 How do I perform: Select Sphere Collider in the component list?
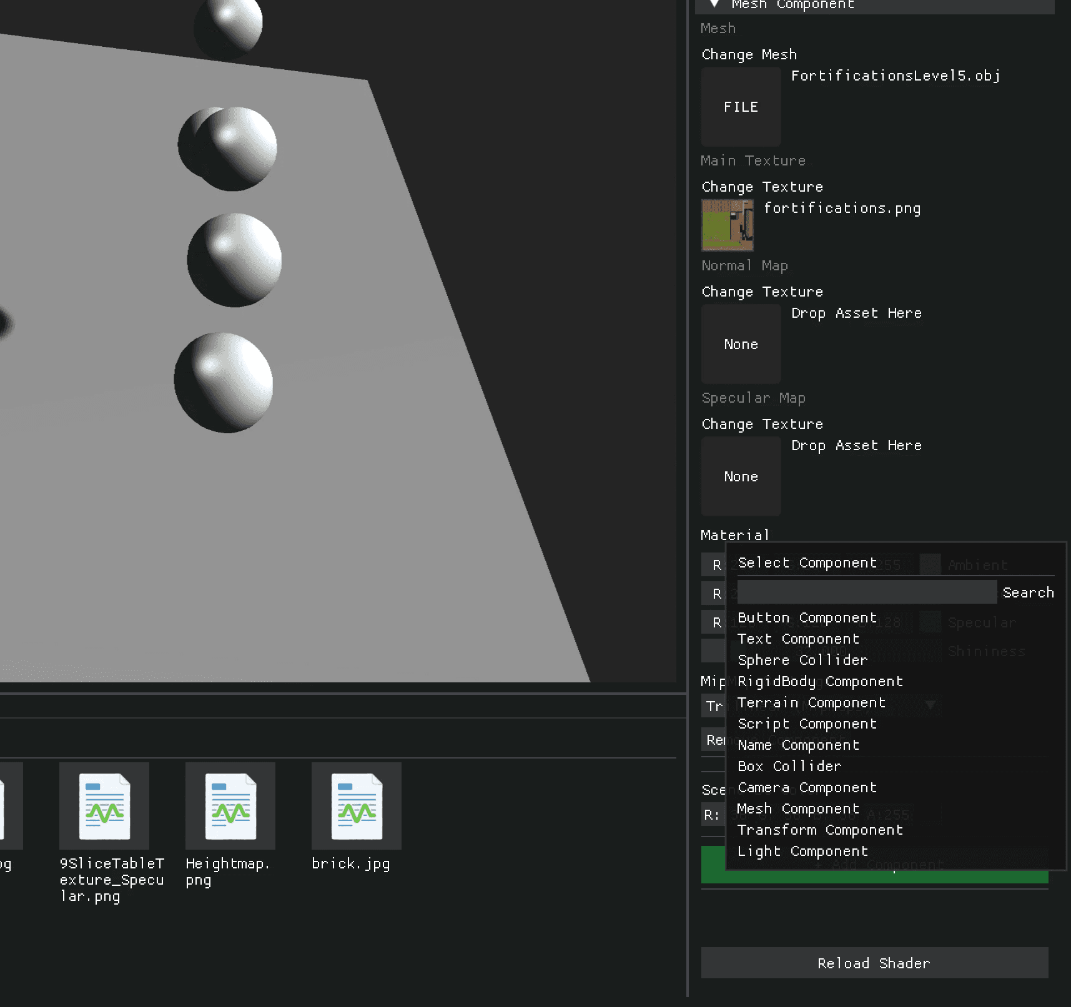click(x=802, y=660)
